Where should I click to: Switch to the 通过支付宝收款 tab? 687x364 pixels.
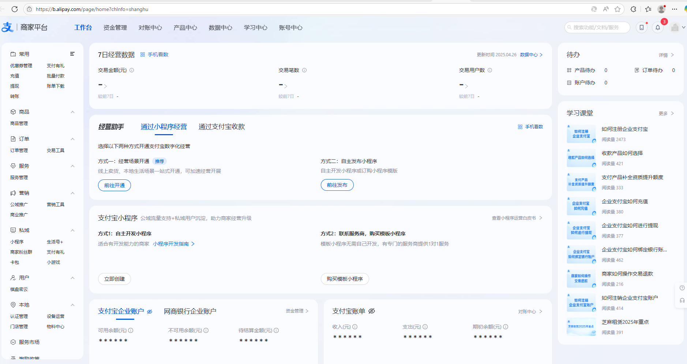click(x=222, y=127)
